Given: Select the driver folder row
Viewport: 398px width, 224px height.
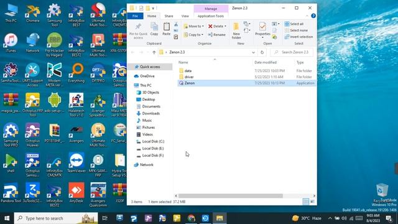Looking at the screenshot, I should tap(246, 77).
